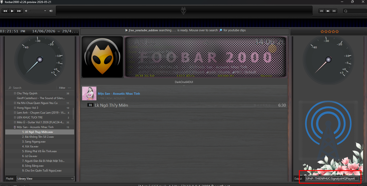Click the search magnifier icon at top right
This screenshot has height=186, width=367.
[346, 11]
